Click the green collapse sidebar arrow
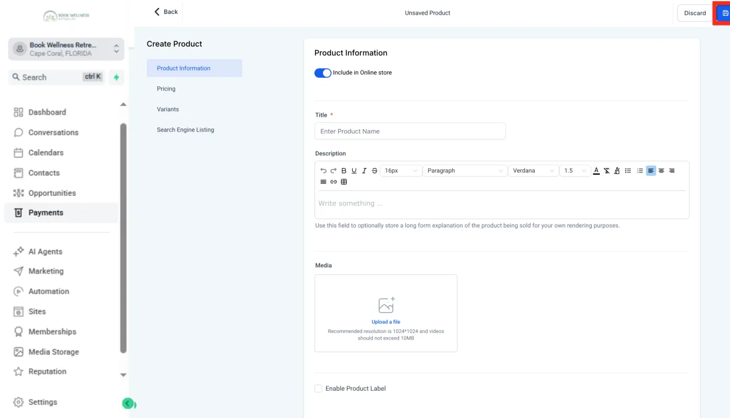 tap(128, 403)
